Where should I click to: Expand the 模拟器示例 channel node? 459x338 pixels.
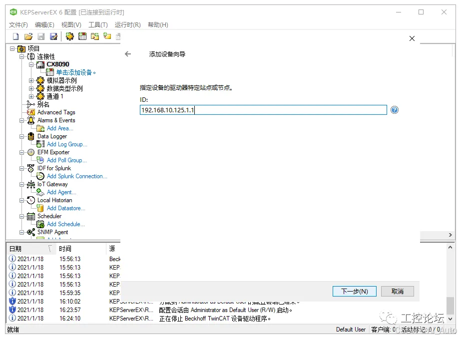pyautogui.click(x=31, y=80)
